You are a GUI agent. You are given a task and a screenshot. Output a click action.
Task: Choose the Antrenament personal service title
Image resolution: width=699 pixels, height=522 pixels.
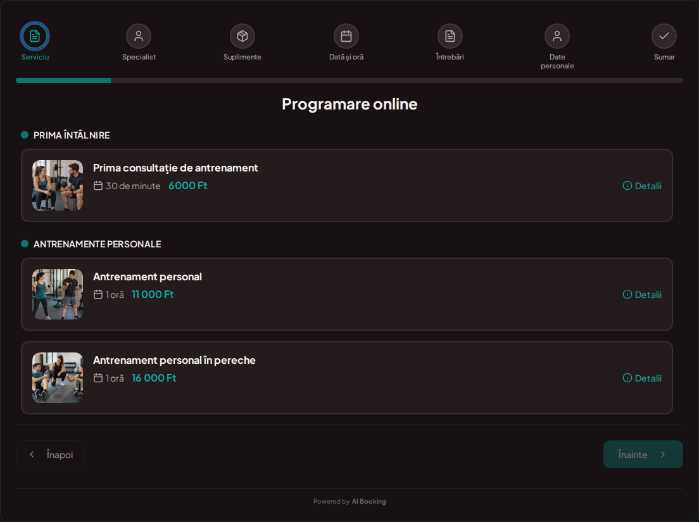coord(148,277)
